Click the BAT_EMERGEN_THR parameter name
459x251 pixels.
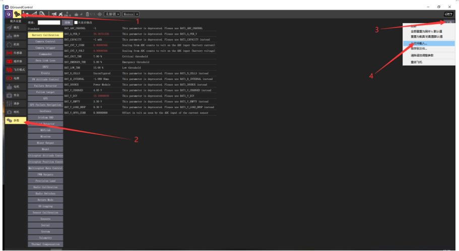(75, 62)
